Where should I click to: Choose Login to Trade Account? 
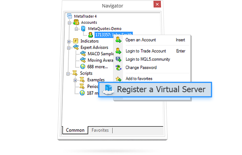tap(152, 51)
